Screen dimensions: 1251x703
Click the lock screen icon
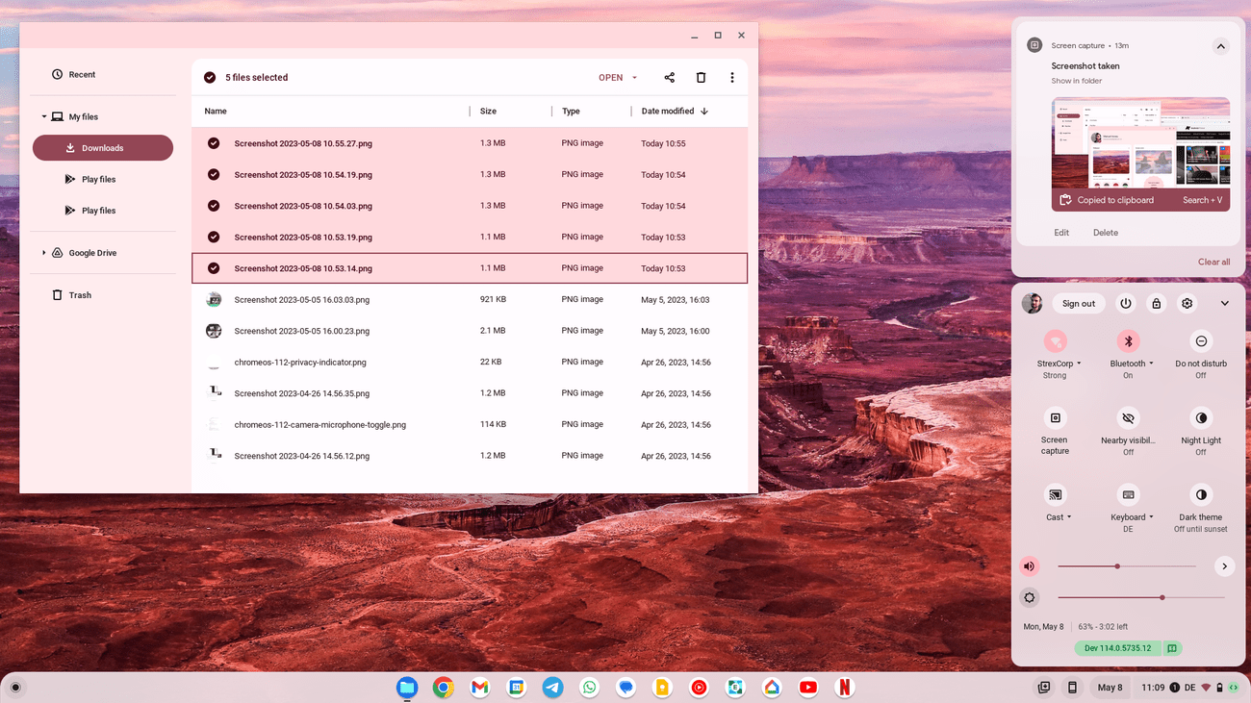(1156, 304)
